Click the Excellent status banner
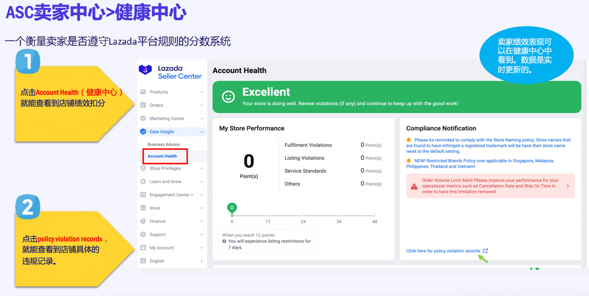Image resolution: width=589 pixels, height=296 pixels. (397, 97)
